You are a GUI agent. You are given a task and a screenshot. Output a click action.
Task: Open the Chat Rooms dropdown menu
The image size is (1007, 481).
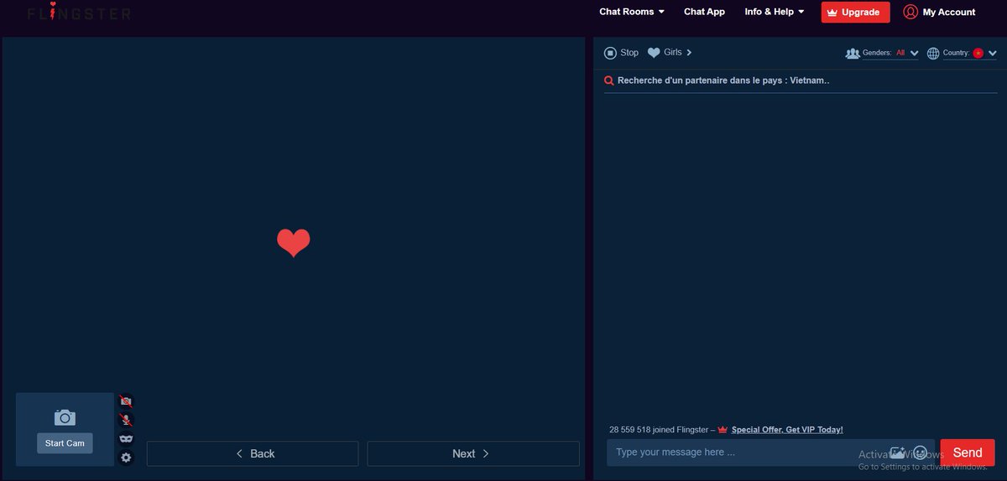coord(631,12)
